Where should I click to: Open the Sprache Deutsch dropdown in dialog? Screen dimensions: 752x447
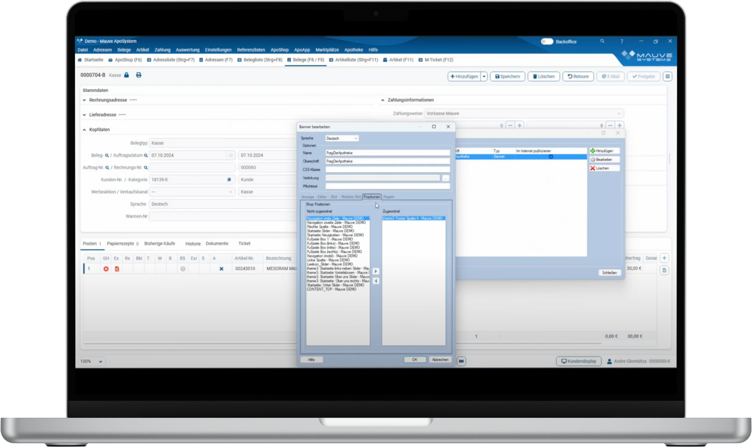(342, 139)
